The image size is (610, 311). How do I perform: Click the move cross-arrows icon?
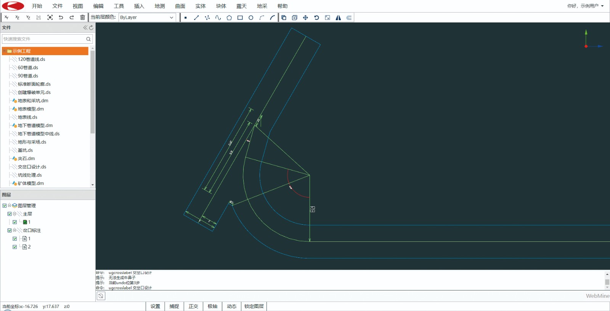point(305,17)
